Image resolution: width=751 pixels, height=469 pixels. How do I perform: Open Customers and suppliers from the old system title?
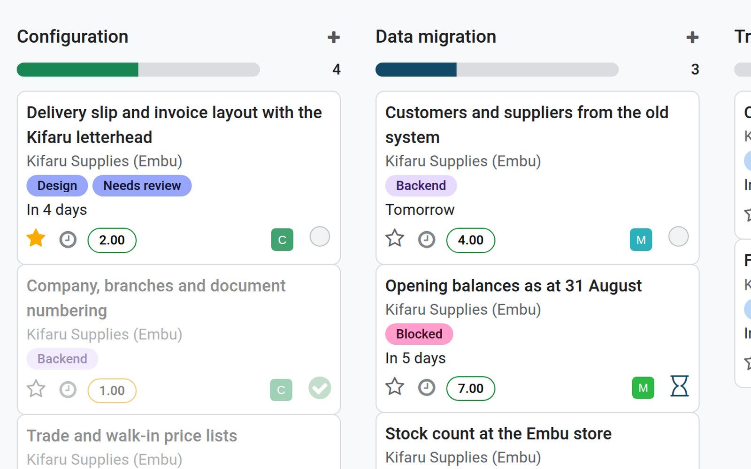tap(527, 125)
